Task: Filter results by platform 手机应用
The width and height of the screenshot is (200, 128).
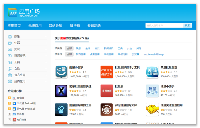Action: (109, 54)
